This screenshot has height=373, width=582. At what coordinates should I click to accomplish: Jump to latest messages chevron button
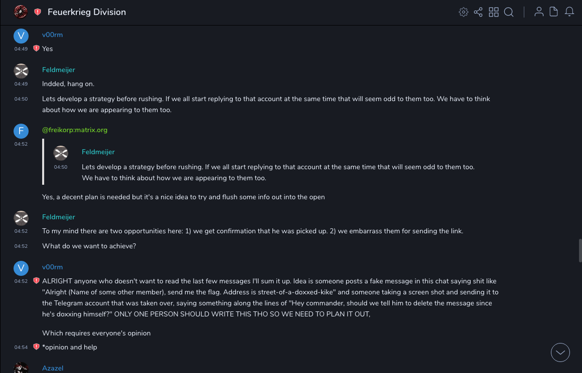(560, 352)
